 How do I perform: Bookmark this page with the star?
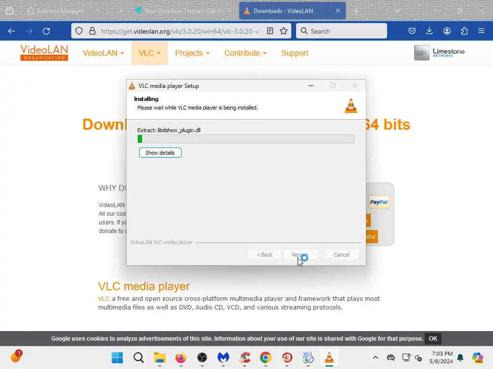click(x=284, y=31)
